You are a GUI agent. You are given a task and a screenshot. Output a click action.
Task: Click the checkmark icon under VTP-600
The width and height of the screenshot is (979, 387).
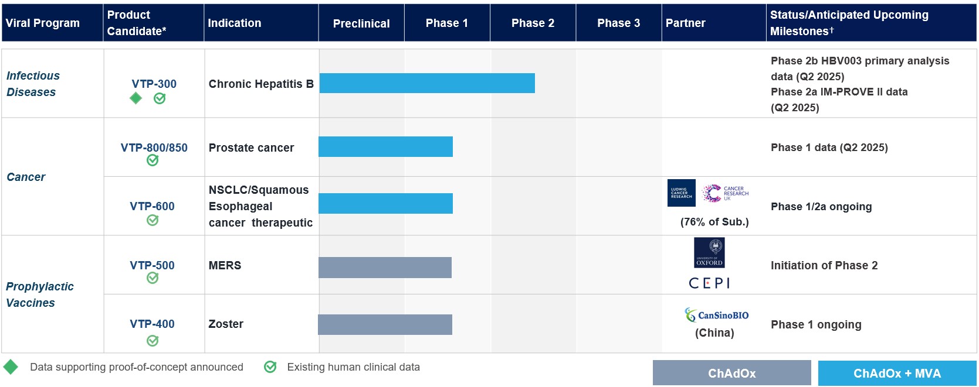(153, 220)
